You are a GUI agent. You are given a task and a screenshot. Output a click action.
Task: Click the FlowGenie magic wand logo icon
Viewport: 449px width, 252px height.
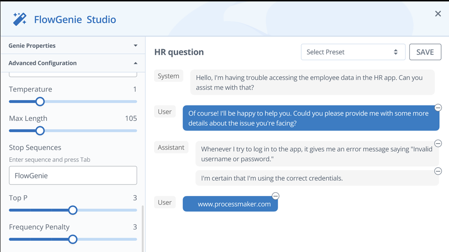click(x=20, y=19)
